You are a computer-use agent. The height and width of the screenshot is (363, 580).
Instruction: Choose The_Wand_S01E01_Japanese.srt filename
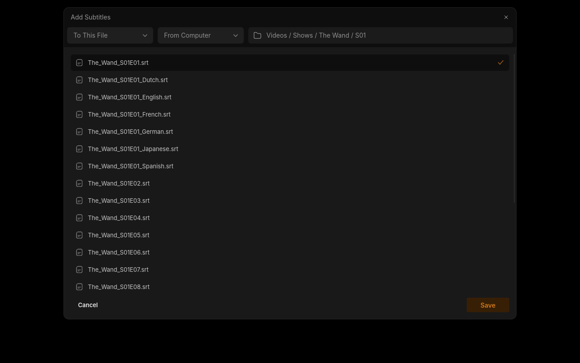[133, 149]
